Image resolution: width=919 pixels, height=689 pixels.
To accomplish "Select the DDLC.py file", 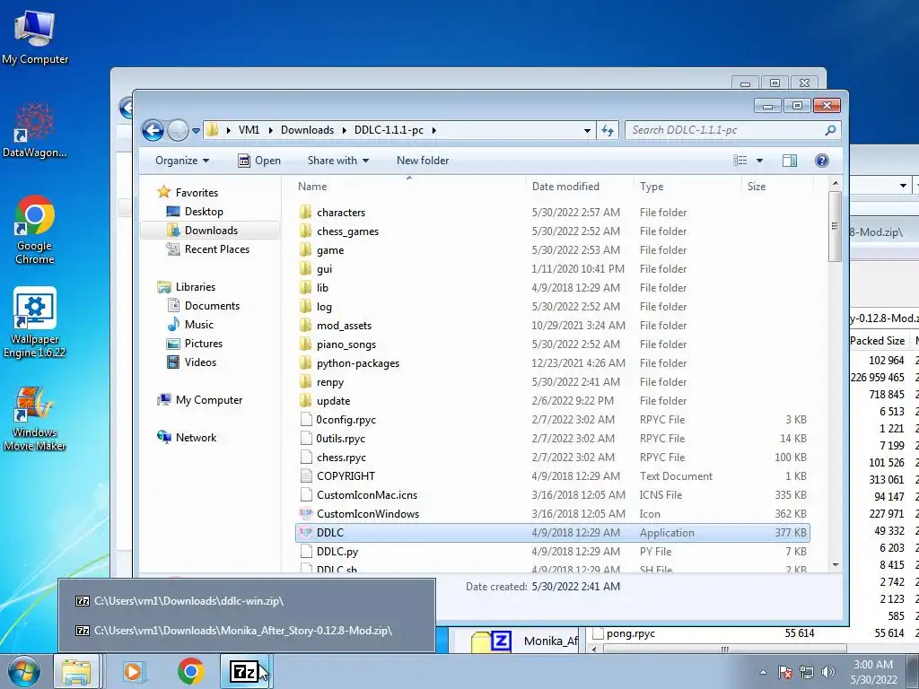I will click(337, 552).
